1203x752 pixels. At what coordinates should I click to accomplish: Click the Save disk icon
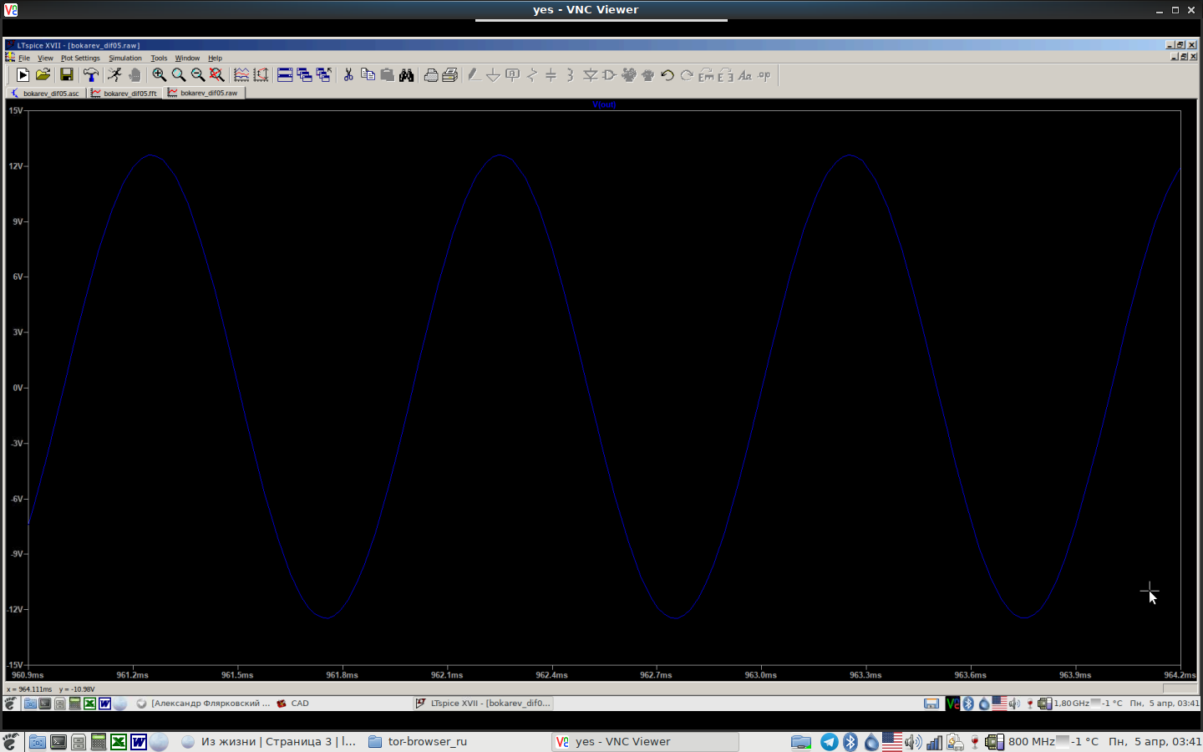(x=67, y=75)
